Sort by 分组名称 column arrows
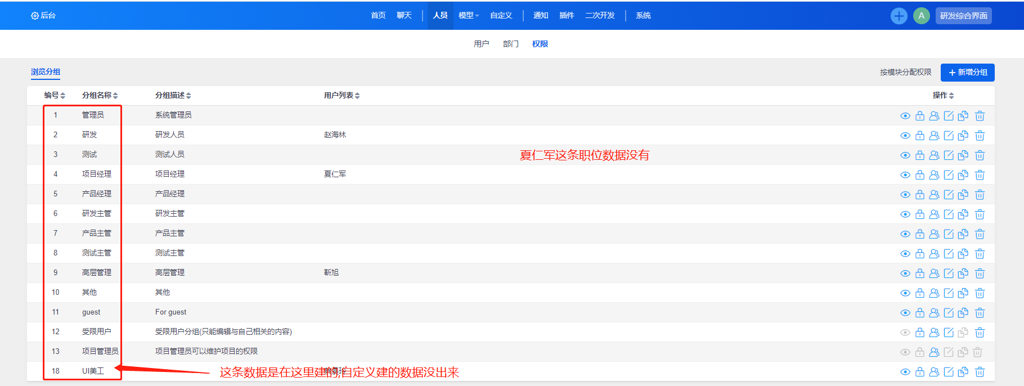 (115, 96)
